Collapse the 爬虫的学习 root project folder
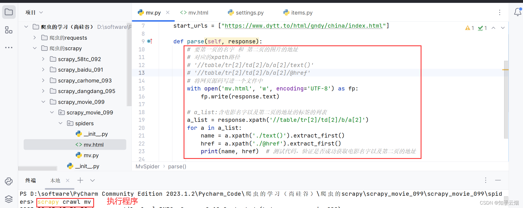 [x=26, y=27]
